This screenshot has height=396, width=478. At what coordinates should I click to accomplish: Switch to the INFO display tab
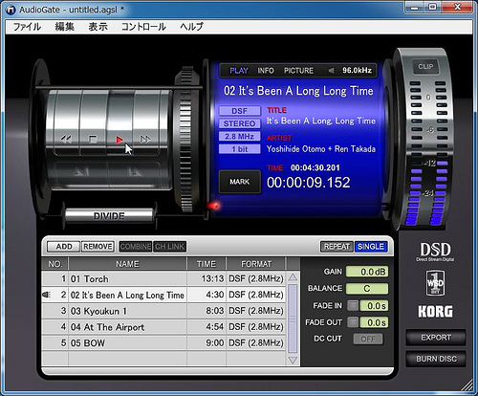(266, 71)
